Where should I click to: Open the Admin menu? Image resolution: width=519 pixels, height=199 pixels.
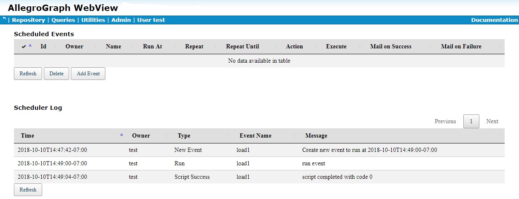[121, 20]
